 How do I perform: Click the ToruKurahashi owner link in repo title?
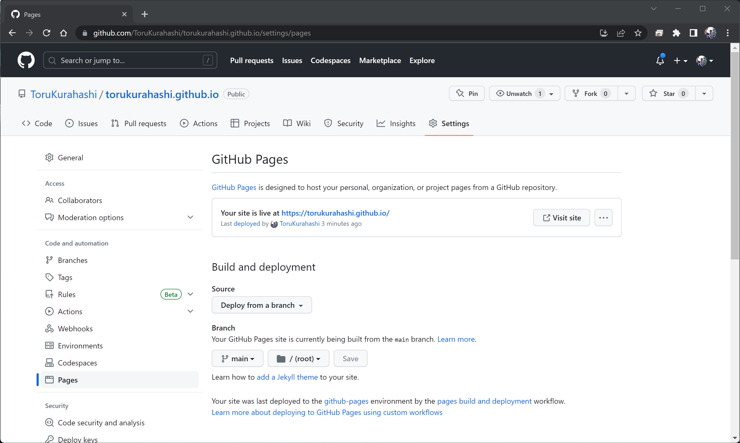[64, 94]
